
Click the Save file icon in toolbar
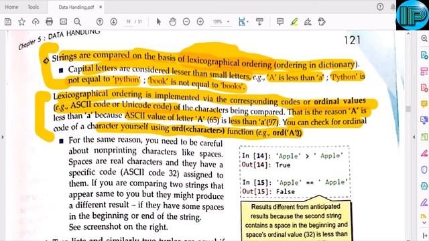pos(8,21)
